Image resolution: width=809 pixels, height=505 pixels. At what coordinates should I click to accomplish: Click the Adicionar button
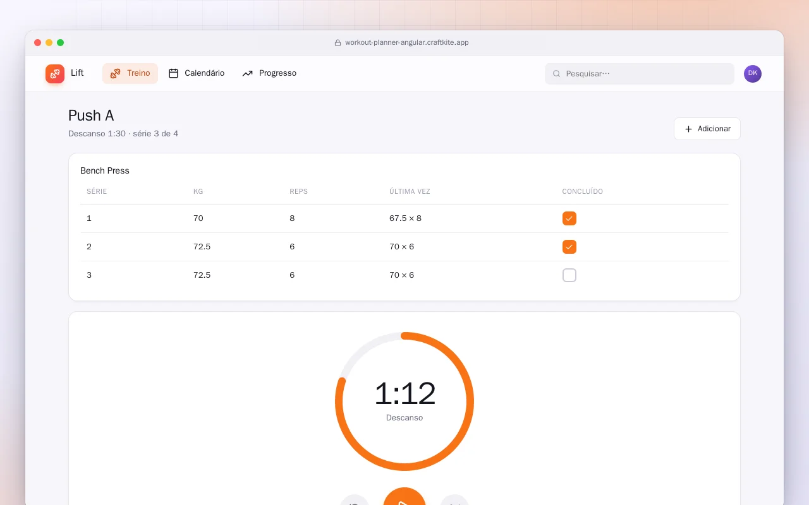click(x=707, y=129)
